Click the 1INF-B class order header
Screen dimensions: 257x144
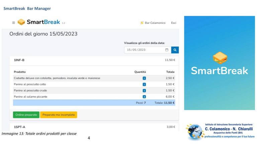click(94, 60)
